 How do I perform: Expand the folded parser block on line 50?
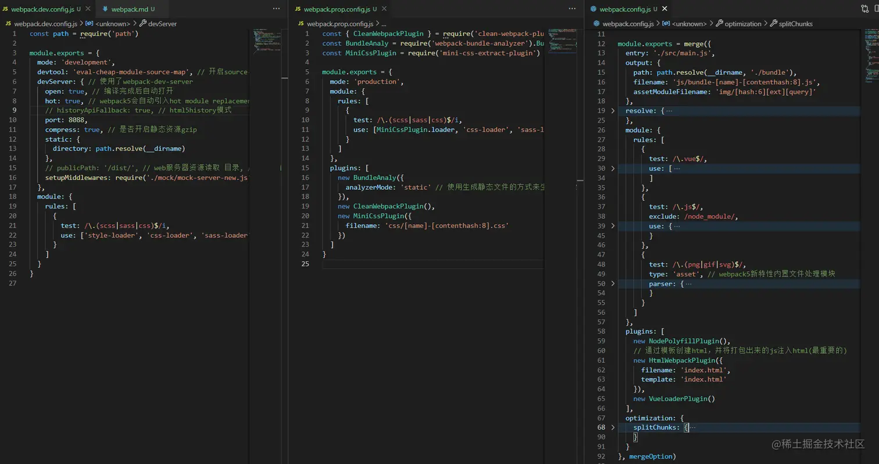coord(613,283)
